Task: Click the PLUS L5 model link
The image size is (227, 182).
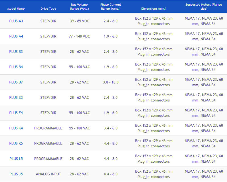Action: pyautogui.click(x=16, y=159)
